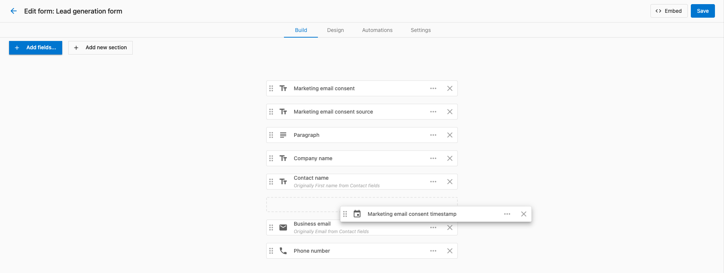724x273 pixels.
Task: Select the Phone number label
Action: tap(312, 251)
